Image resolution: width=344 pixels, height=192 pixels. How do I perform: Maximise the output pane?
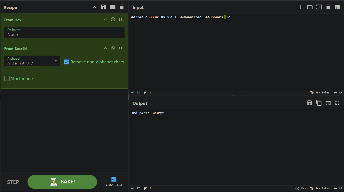point(337,103)
